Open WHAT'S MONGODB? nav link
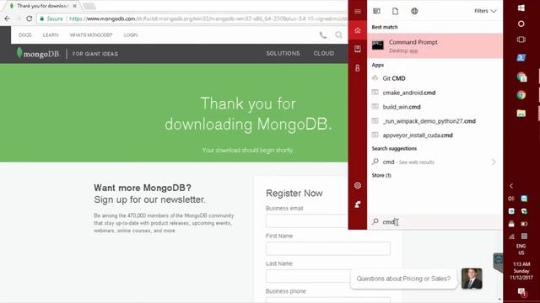 click(x=91, y=35)
